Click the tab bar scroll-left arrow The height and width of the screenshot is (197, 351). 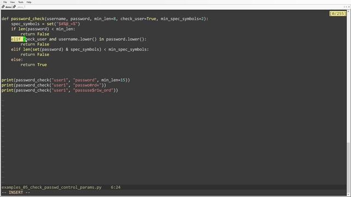pyautogui.click(x=344, y=7)
